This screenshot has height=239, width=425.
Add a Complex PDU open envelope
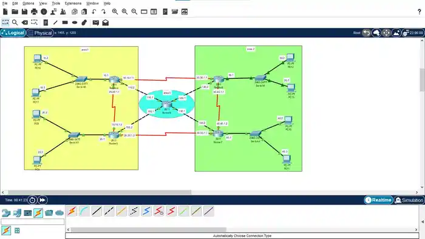coord(106,22)
